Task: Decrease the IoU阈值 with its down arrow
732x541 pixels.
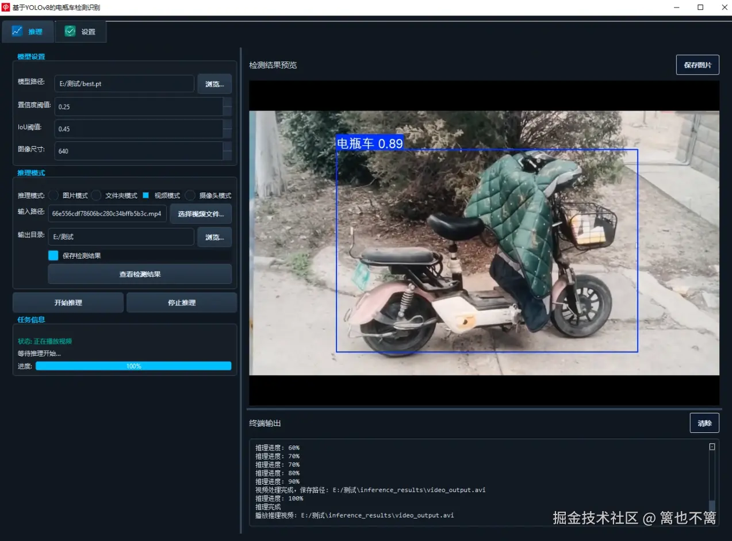Action: click(228, 133)
